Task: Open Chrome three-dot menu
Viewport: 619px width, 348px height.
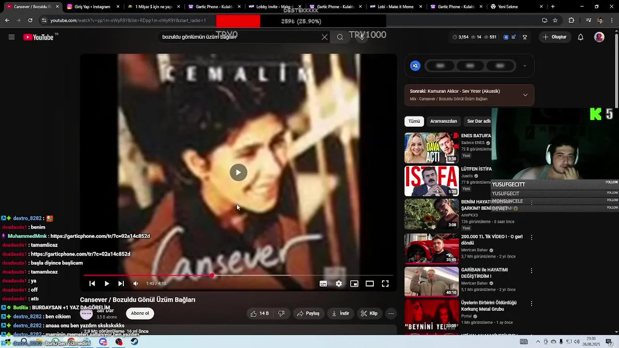Action: (612, 20)
